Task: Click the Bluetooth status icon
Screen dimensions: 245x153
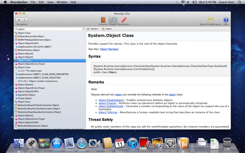Action: click(177, 2)
